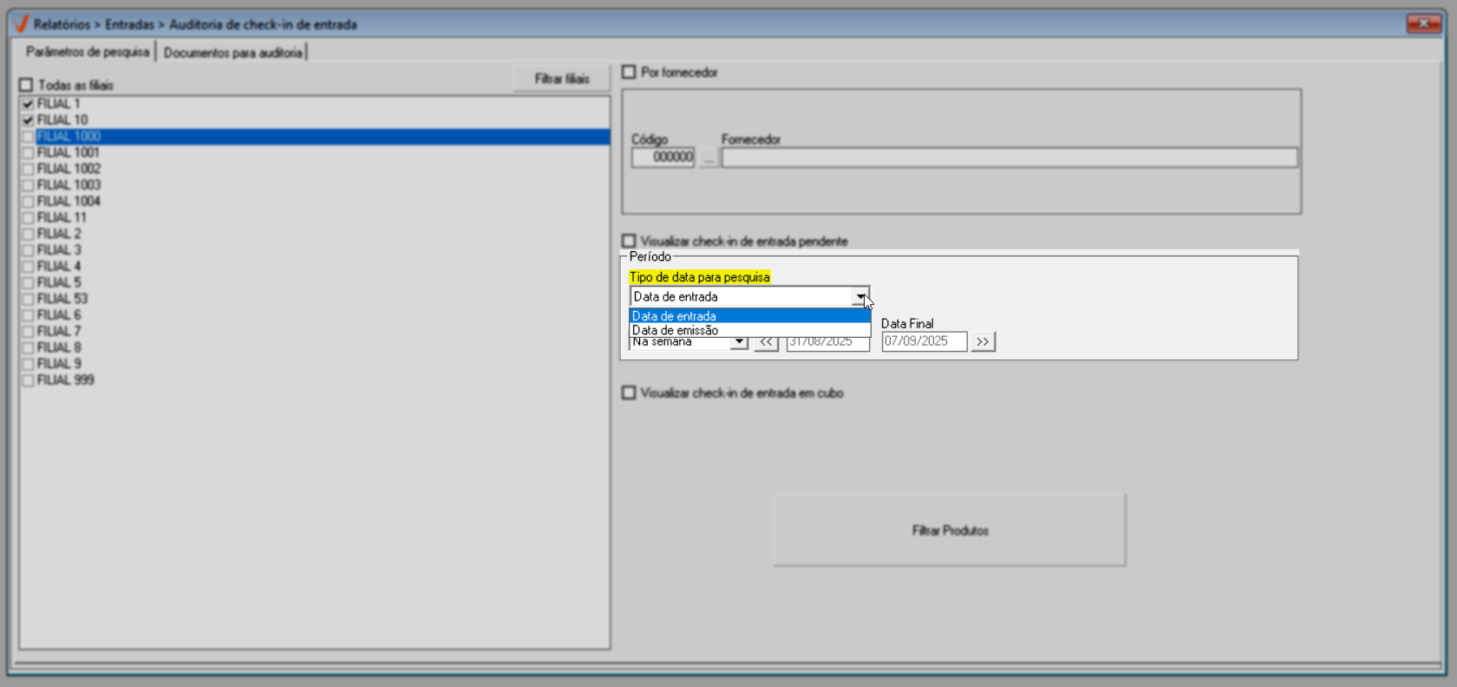Enable Visualizar check-in de entrada em cubo
The width and height of the screenshot is (1457, 687).
coord(629,393)
